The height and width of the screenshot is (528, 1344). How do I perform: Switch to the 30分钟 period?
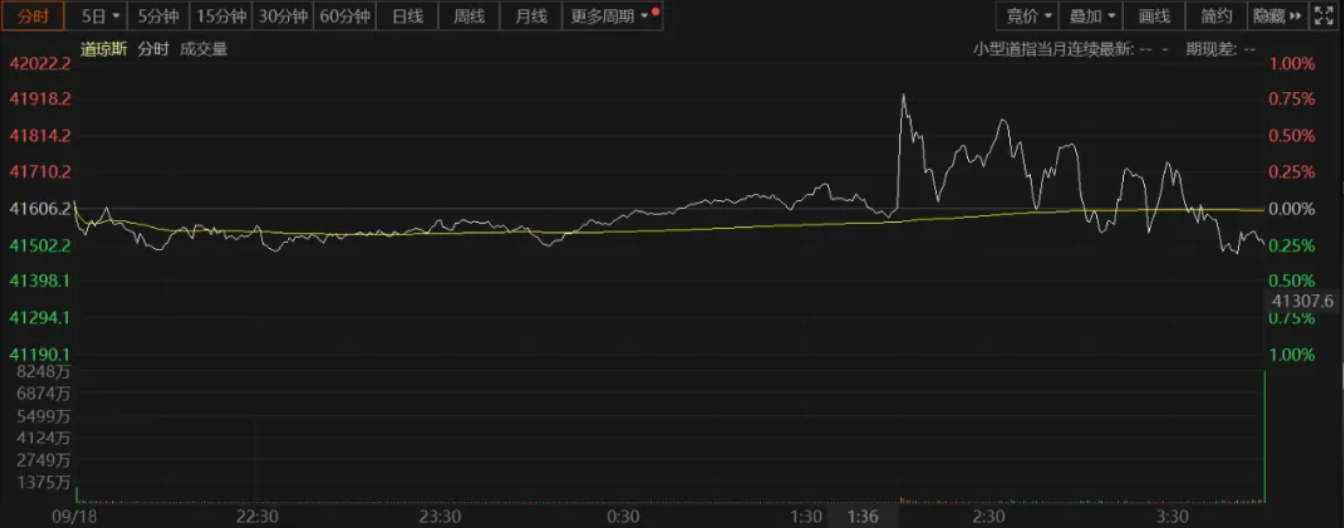tap(285, 16)
